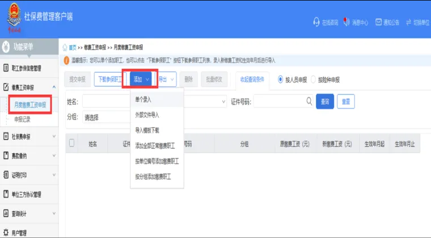
Task: Choose 单个录入 from the add menu
Action: [x=143, y=99]
